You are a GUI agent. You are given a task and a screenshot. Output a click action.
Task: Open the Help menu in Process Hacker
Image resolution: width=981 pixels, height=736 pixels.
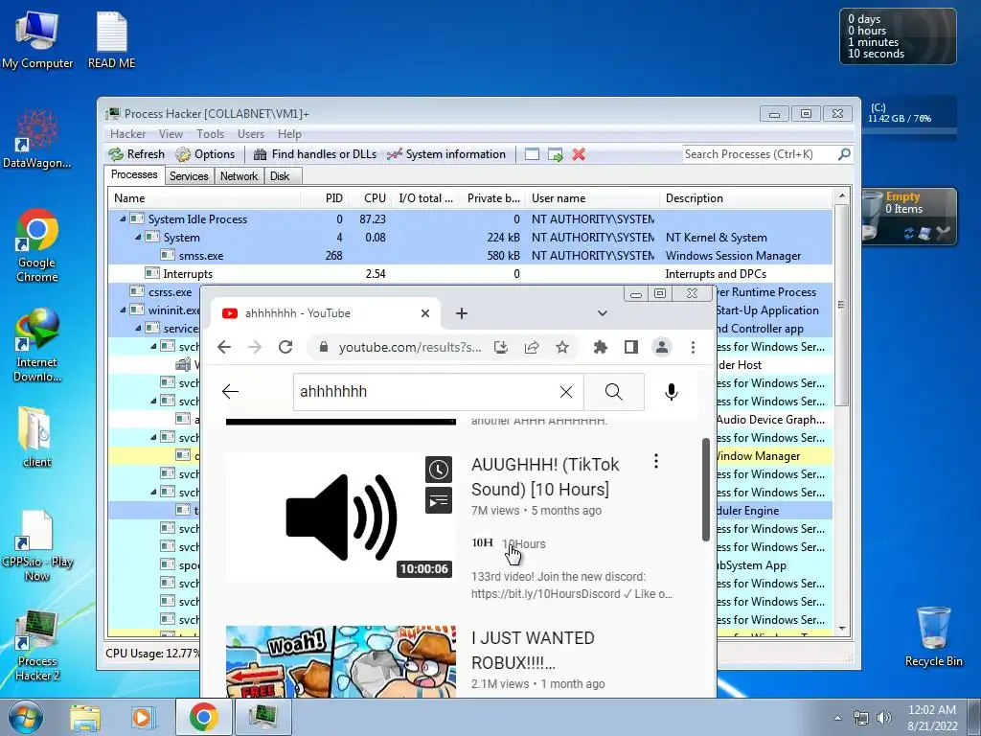point(289,134)
